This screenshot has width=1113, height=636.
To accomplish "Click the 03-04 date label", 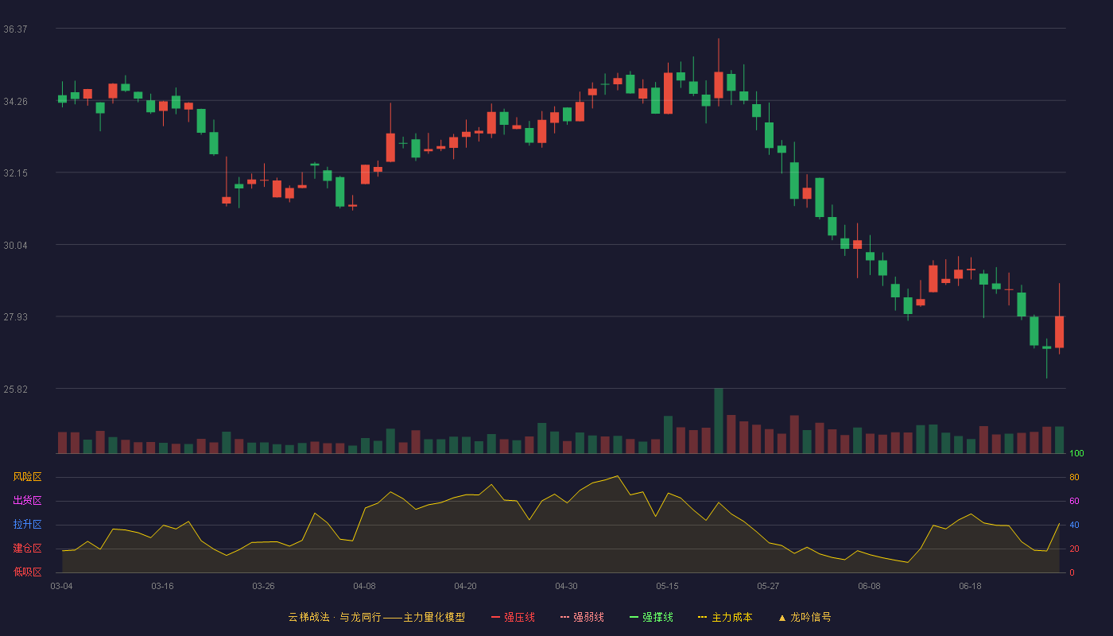I will click(61, 586).
